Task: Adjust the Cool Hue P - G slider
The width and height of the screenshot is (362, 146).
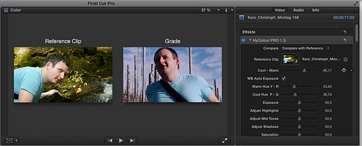Action: [x=295, y=94]
